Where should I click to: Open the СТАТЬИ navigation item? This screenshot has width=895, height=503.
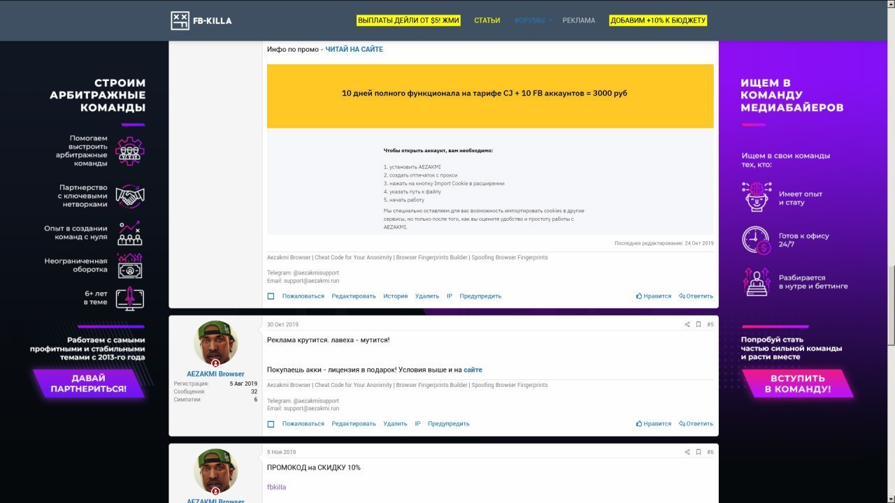[x=487, y=20]
